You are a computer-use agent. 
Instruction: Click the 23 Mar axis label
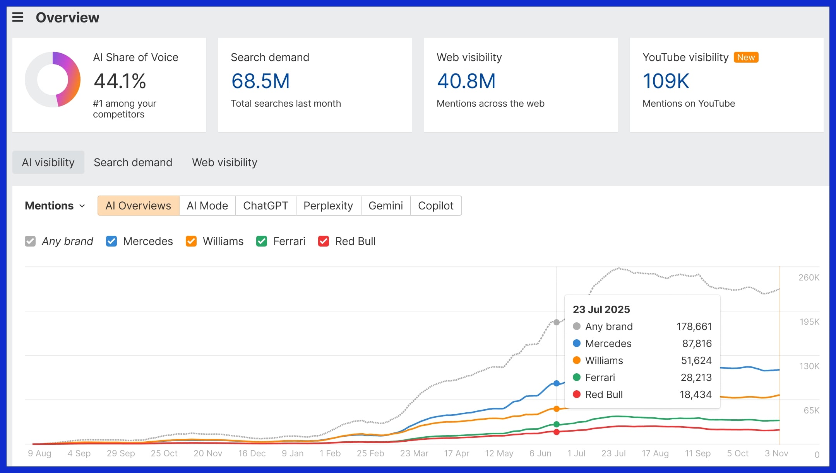click(414, 453)
